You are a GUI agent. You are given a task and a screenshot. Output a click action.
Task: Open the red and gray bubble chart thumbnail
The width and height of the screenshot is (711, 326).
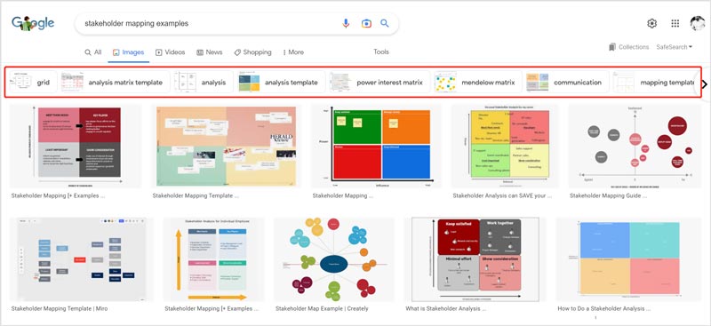pyautogui.click(x=635, y=146)
